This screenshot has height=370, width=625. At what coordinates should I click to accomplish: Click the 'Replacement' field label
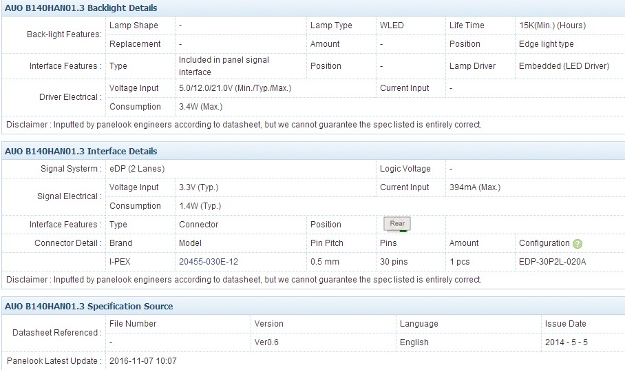pyautogui.click(x=135, y=44)
